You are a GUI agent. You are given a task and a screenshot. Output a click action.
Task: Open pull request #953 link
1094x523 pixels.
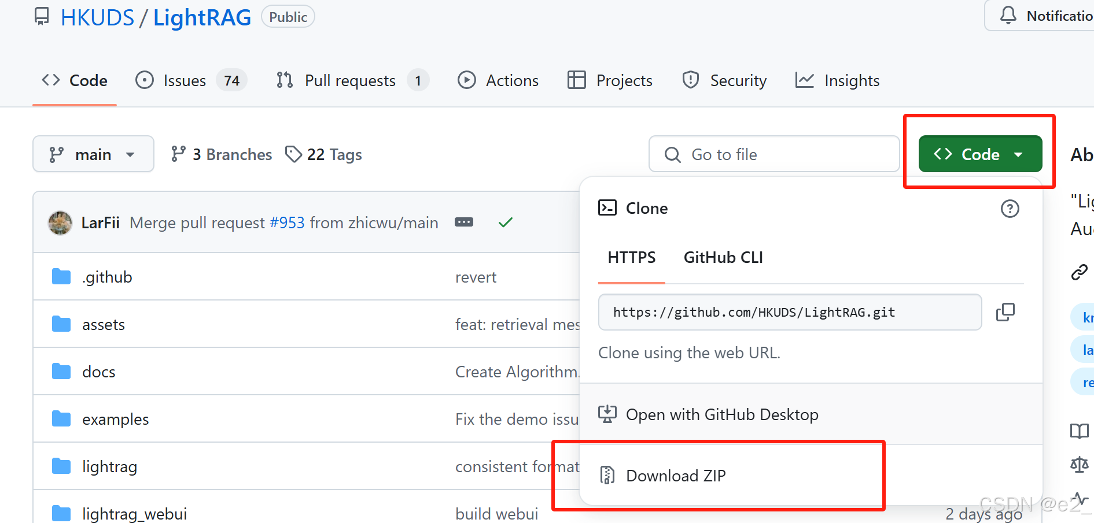(287, 222)
